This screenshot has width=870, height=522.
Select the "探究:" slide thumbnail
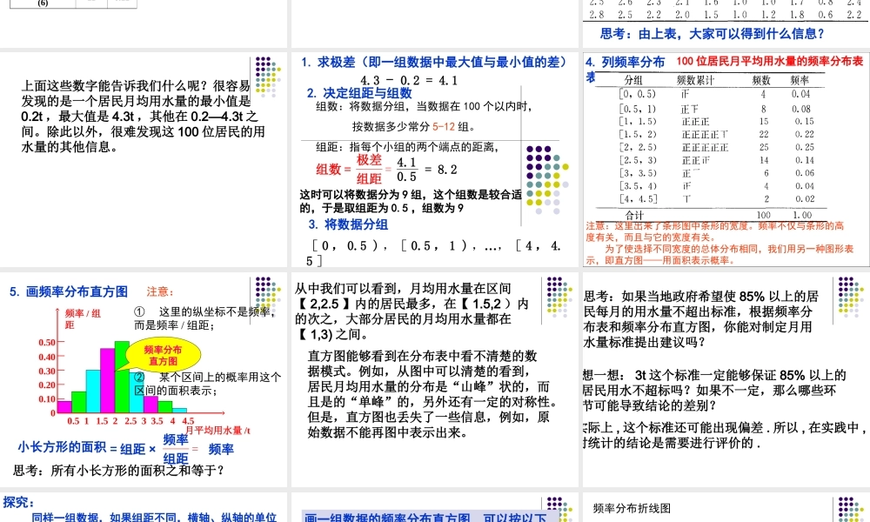tap(144, 507)
